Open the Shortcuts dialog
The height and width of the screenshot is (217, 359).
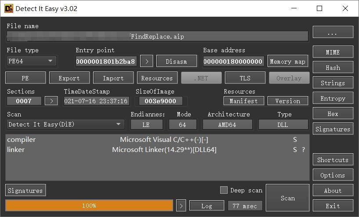click(333, 159)
